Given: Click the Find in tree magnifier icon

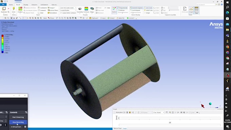Looking at the screenshot, I should pos(8,12).
